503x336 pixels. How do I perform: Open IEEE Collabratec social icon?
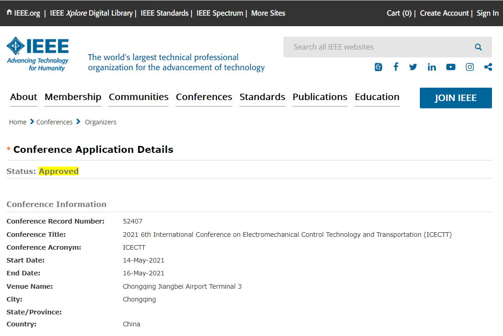click(x=378, y=67)
